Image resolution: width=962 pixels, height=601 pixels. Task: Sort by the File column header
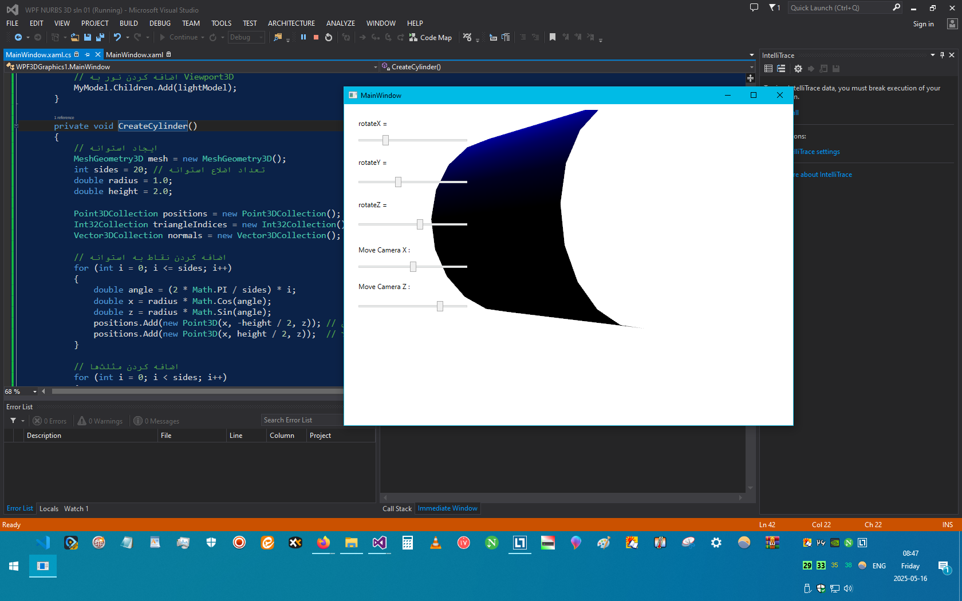(192, 436)
